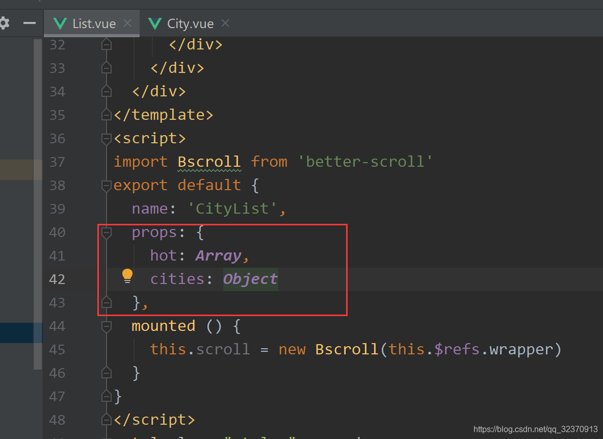Click line number 42 in the gutter
Viewport: 603px width, 439px height.
(x=57, y=279)
